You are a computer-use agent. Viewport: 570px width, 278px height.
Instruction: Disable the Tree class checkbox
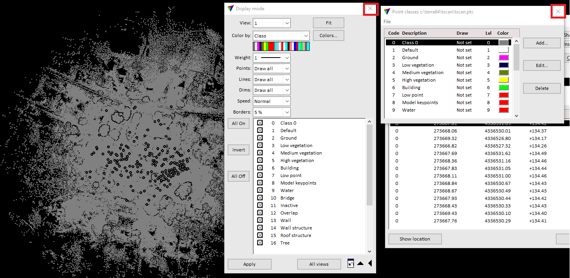pos(260,243)
